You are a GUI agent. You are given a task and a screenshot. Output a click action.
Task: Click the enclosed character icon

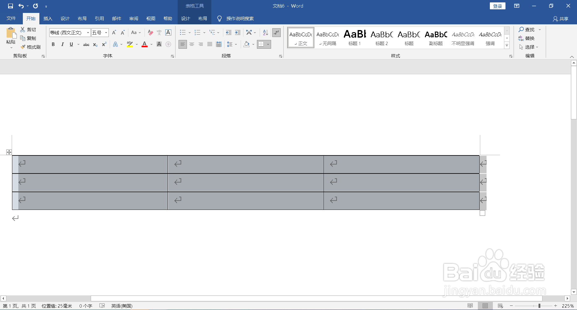[168, 44]
